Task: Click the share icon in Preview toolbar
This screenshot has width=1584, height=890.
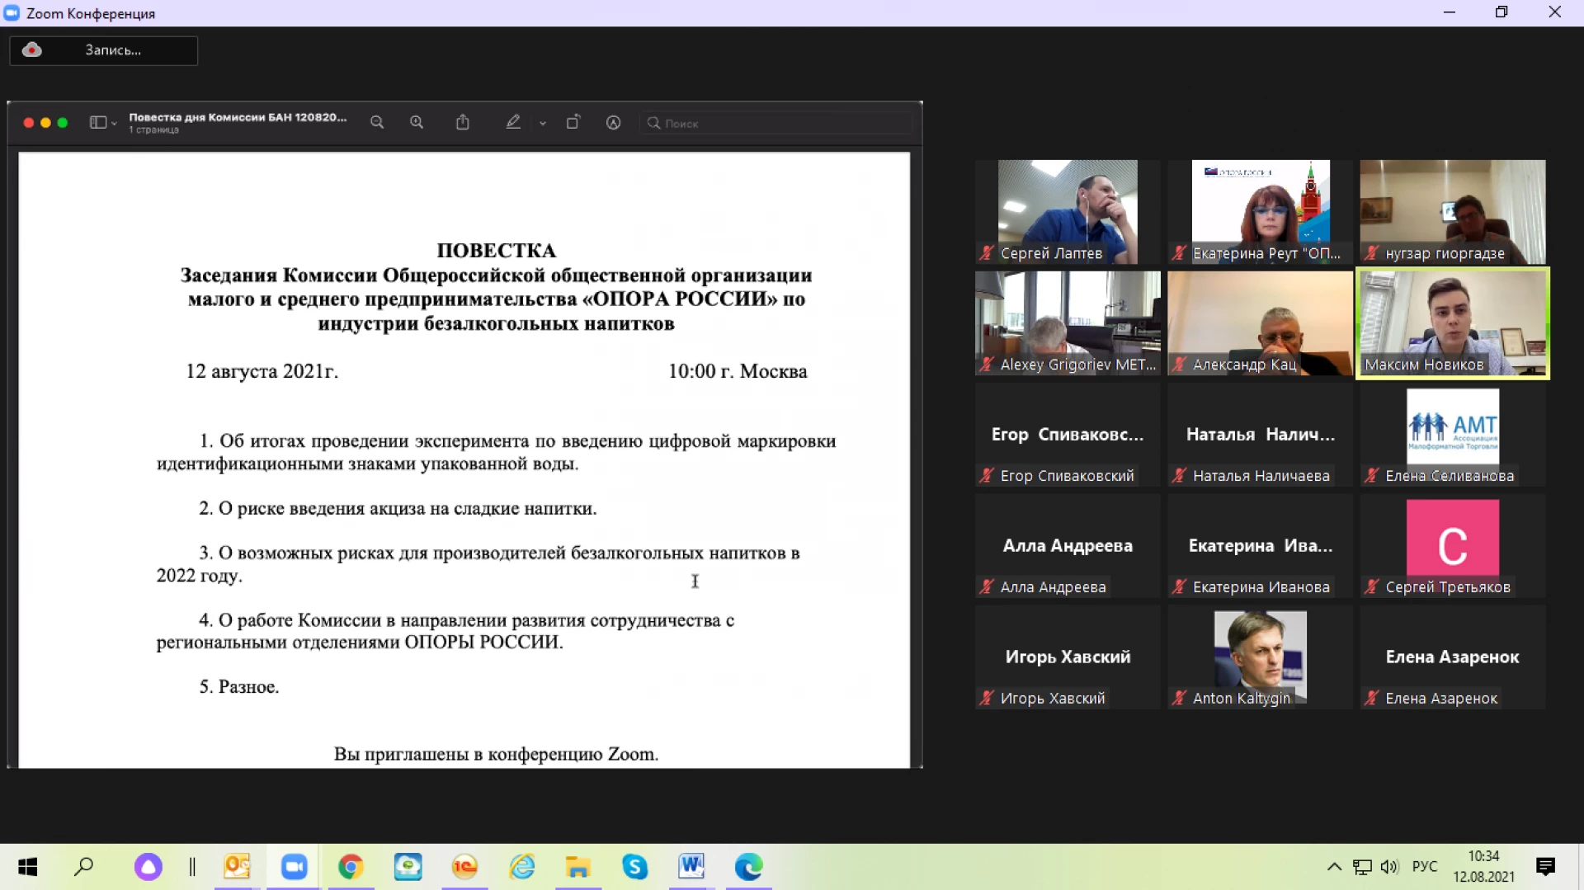Action: [x=463, y=122]
